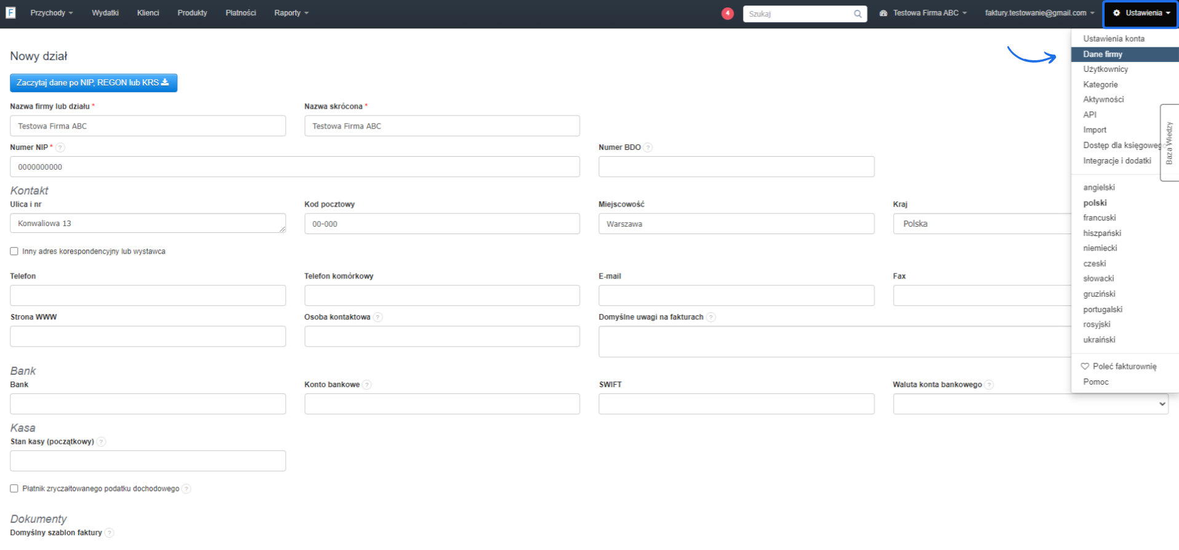Show help tooltip for Numer NIP
The width and height of the screenshot is (1179, 550).
[60, 147]
